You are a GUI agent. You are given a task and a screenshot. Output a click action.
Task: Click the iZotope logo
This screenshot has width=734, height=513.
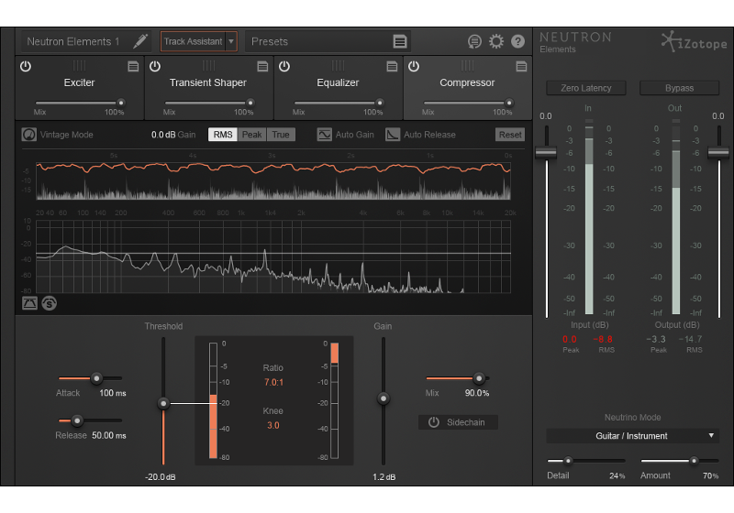pos(695,42)
